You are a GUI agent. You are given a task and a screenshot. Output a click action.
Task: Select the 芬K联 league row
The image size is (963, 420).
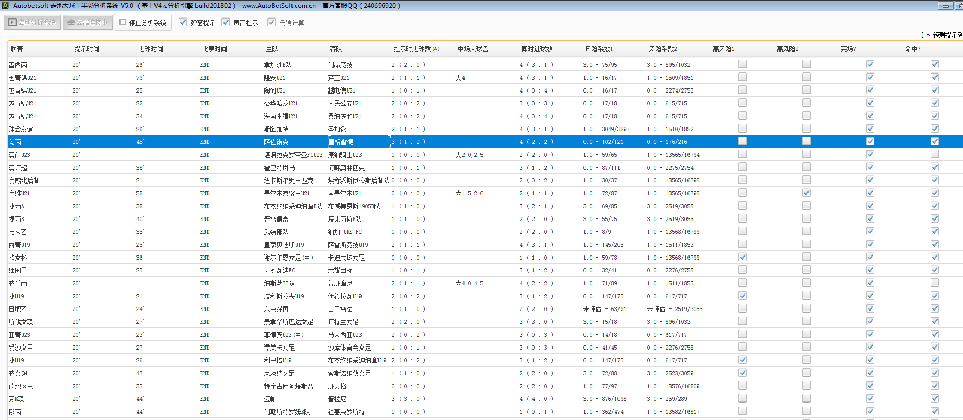point(16,399)
